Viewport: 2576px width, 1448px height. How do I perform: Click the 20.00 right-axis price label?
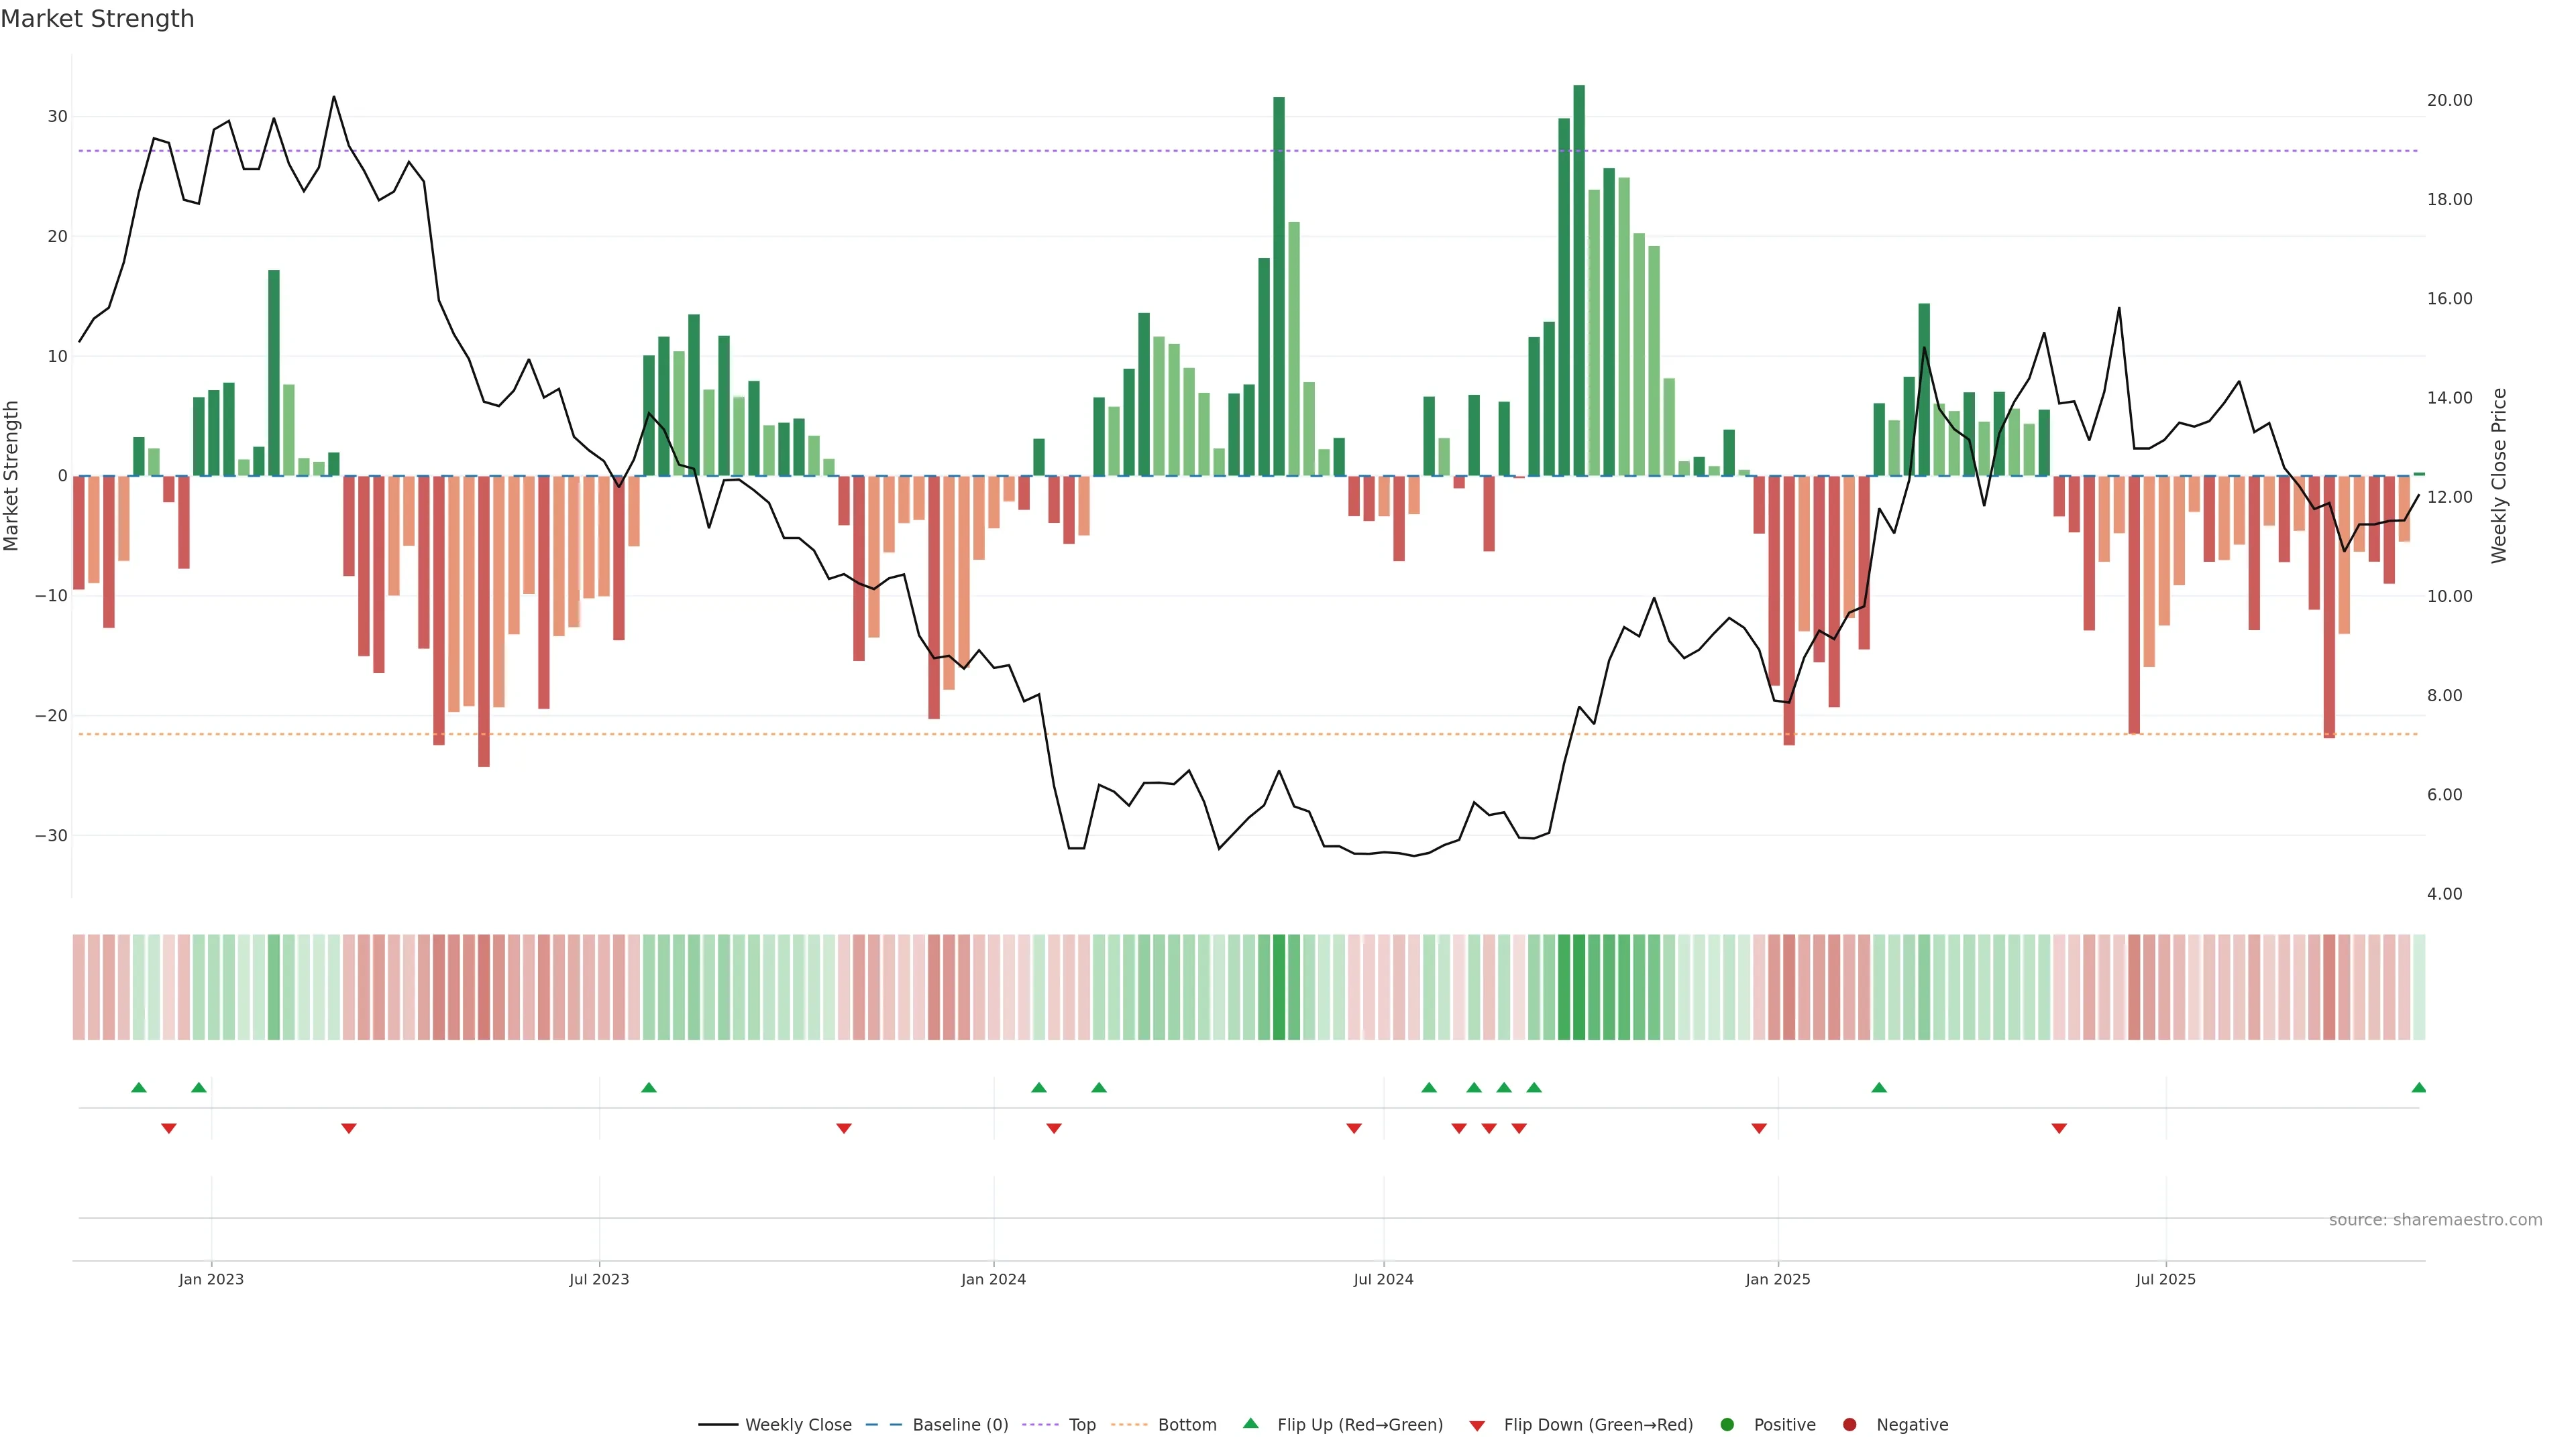pyautogui.click(x=2449, y=100)
